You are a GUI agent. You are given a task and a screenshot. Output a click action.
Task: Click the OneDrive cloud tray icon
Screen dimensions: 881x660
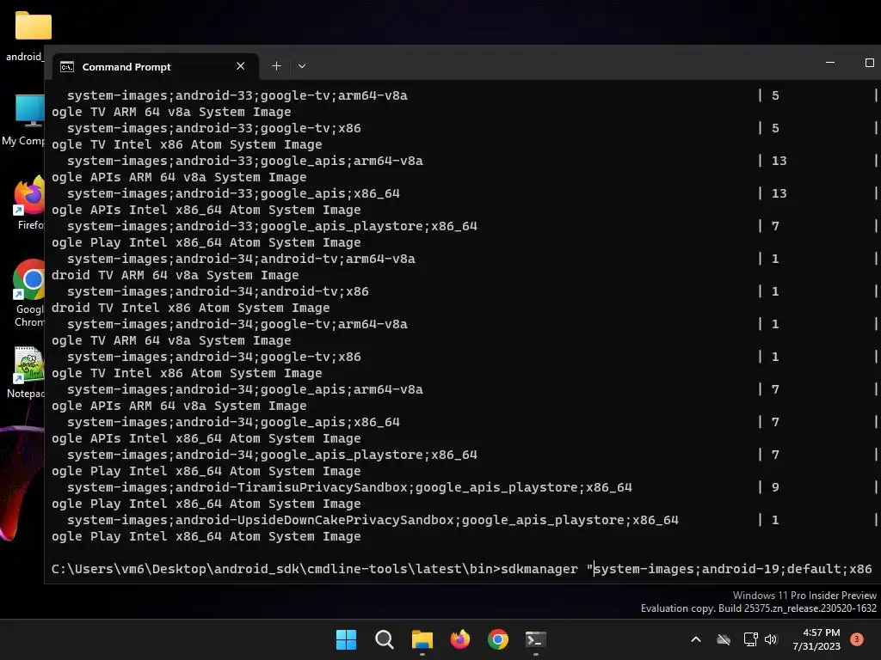(x=724, y=639)
